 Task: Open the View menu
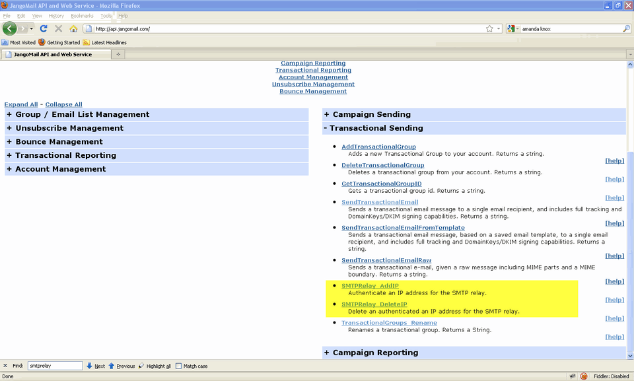pyautogui.click(x=37, y=16)
